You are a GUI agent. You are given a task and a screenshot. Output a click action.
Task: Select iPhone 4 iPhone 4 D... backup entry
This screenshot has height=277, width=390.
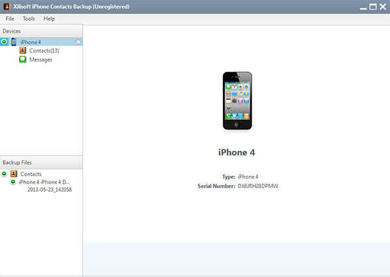44,182
